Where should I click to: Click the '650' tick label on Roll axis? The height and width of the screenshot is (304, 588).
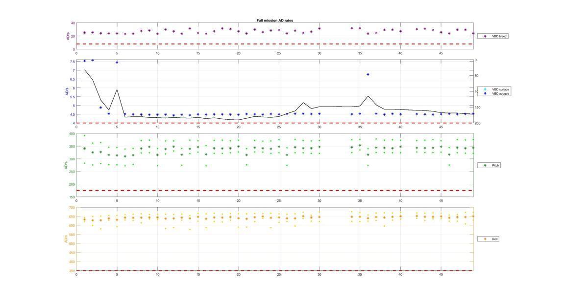(x=72, y=217)
